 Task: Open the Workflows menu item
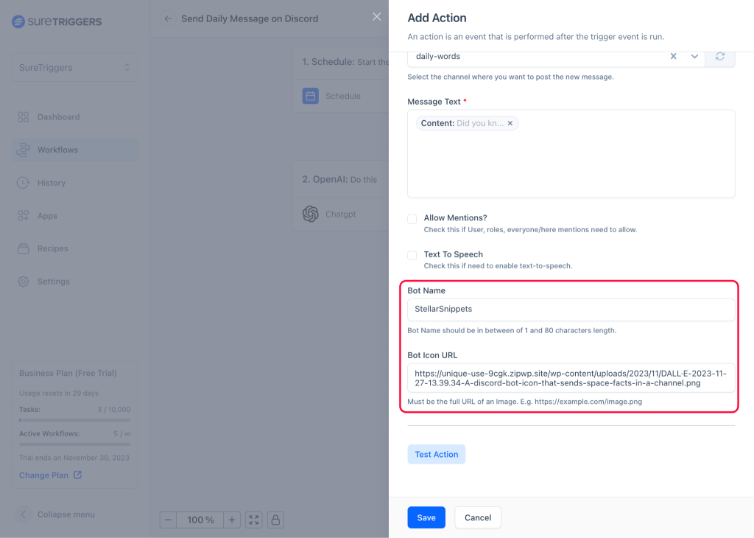click(x=57, y=150)
